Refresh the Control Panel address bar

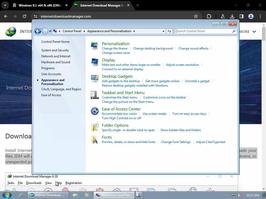pos(169,31)
